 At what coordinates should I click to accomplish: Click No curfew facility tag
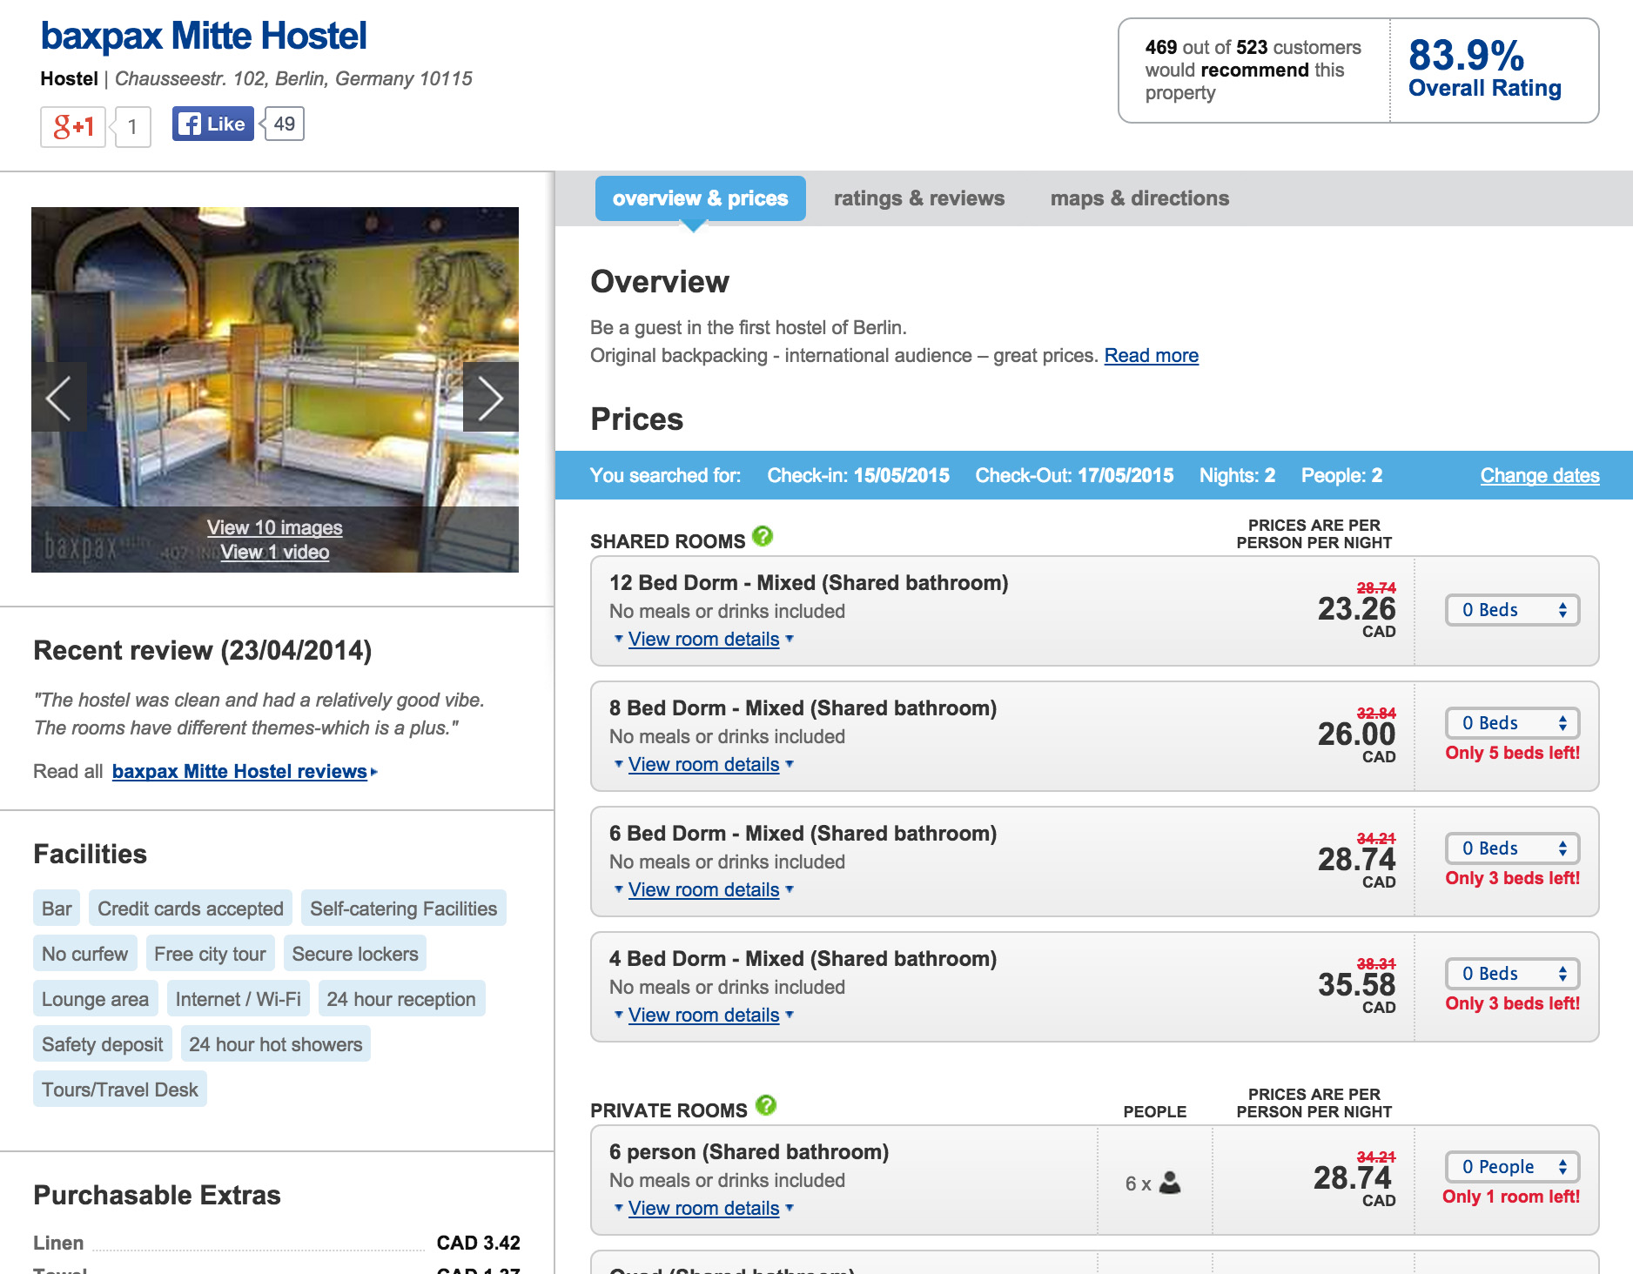[x=85, y=954]
